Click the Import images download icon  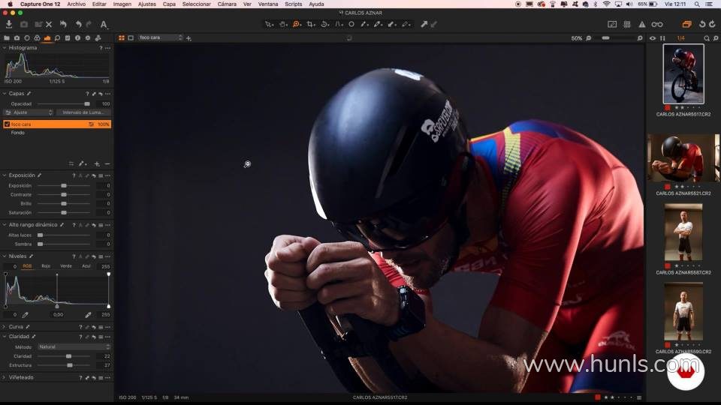point(9,24)
